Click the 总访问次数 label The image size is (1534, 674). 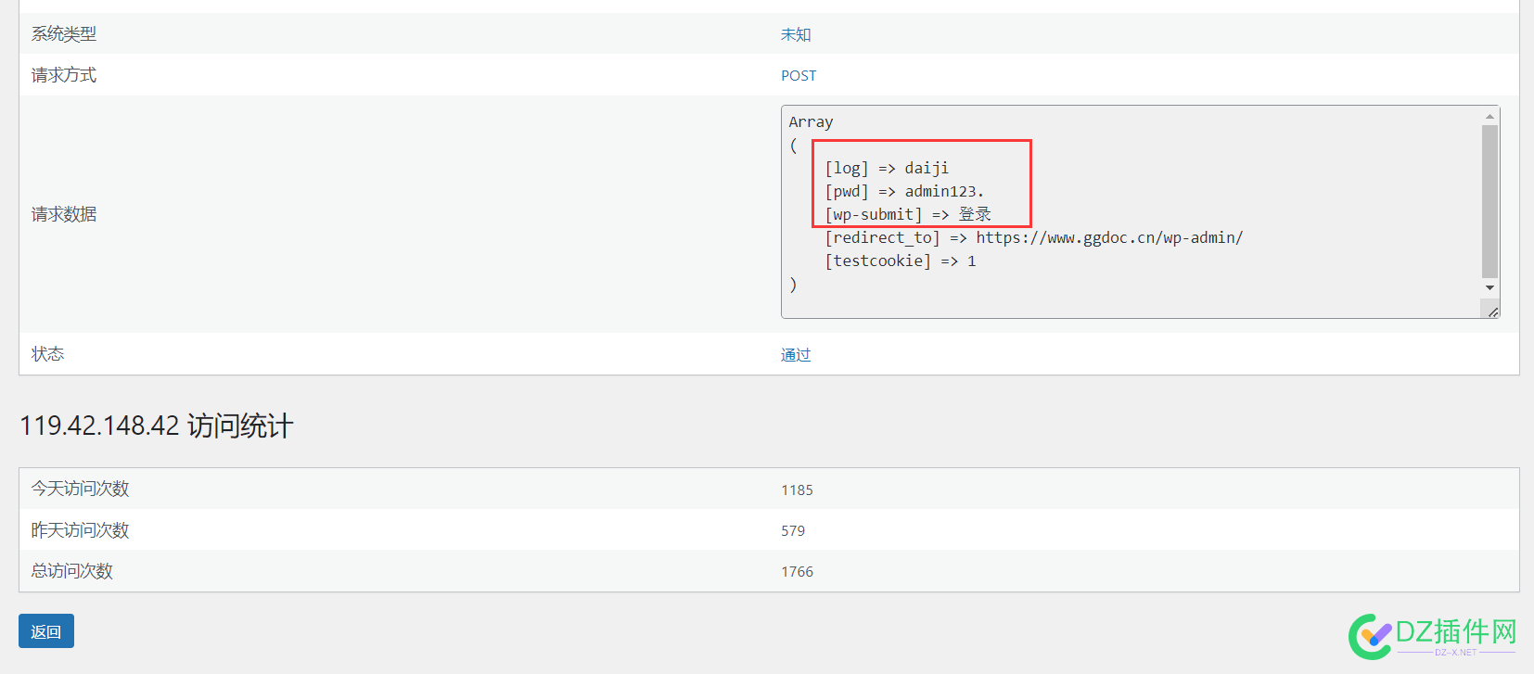pyautogui.click(x=72, y=571)
